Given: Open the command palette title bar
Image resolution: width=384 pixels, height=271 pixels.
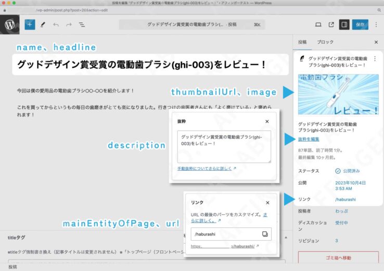Looking at the screenshot, I should (192, 24).
